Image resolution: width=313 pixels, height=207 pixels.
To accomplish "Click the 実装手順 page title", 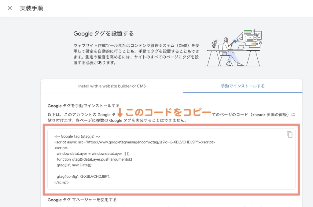I will (x=31, y=8).
